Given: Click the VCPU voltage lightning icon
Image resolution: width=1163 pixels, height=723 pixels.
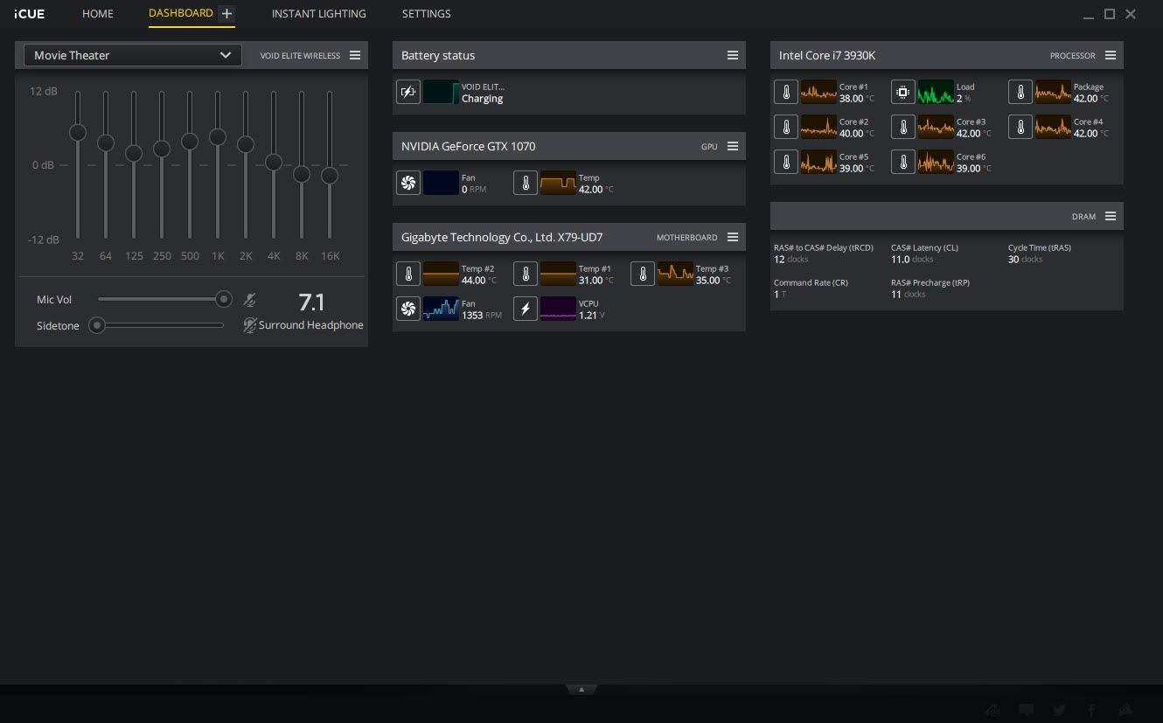Looking at the screenshot, I should (x=525, y=309).
